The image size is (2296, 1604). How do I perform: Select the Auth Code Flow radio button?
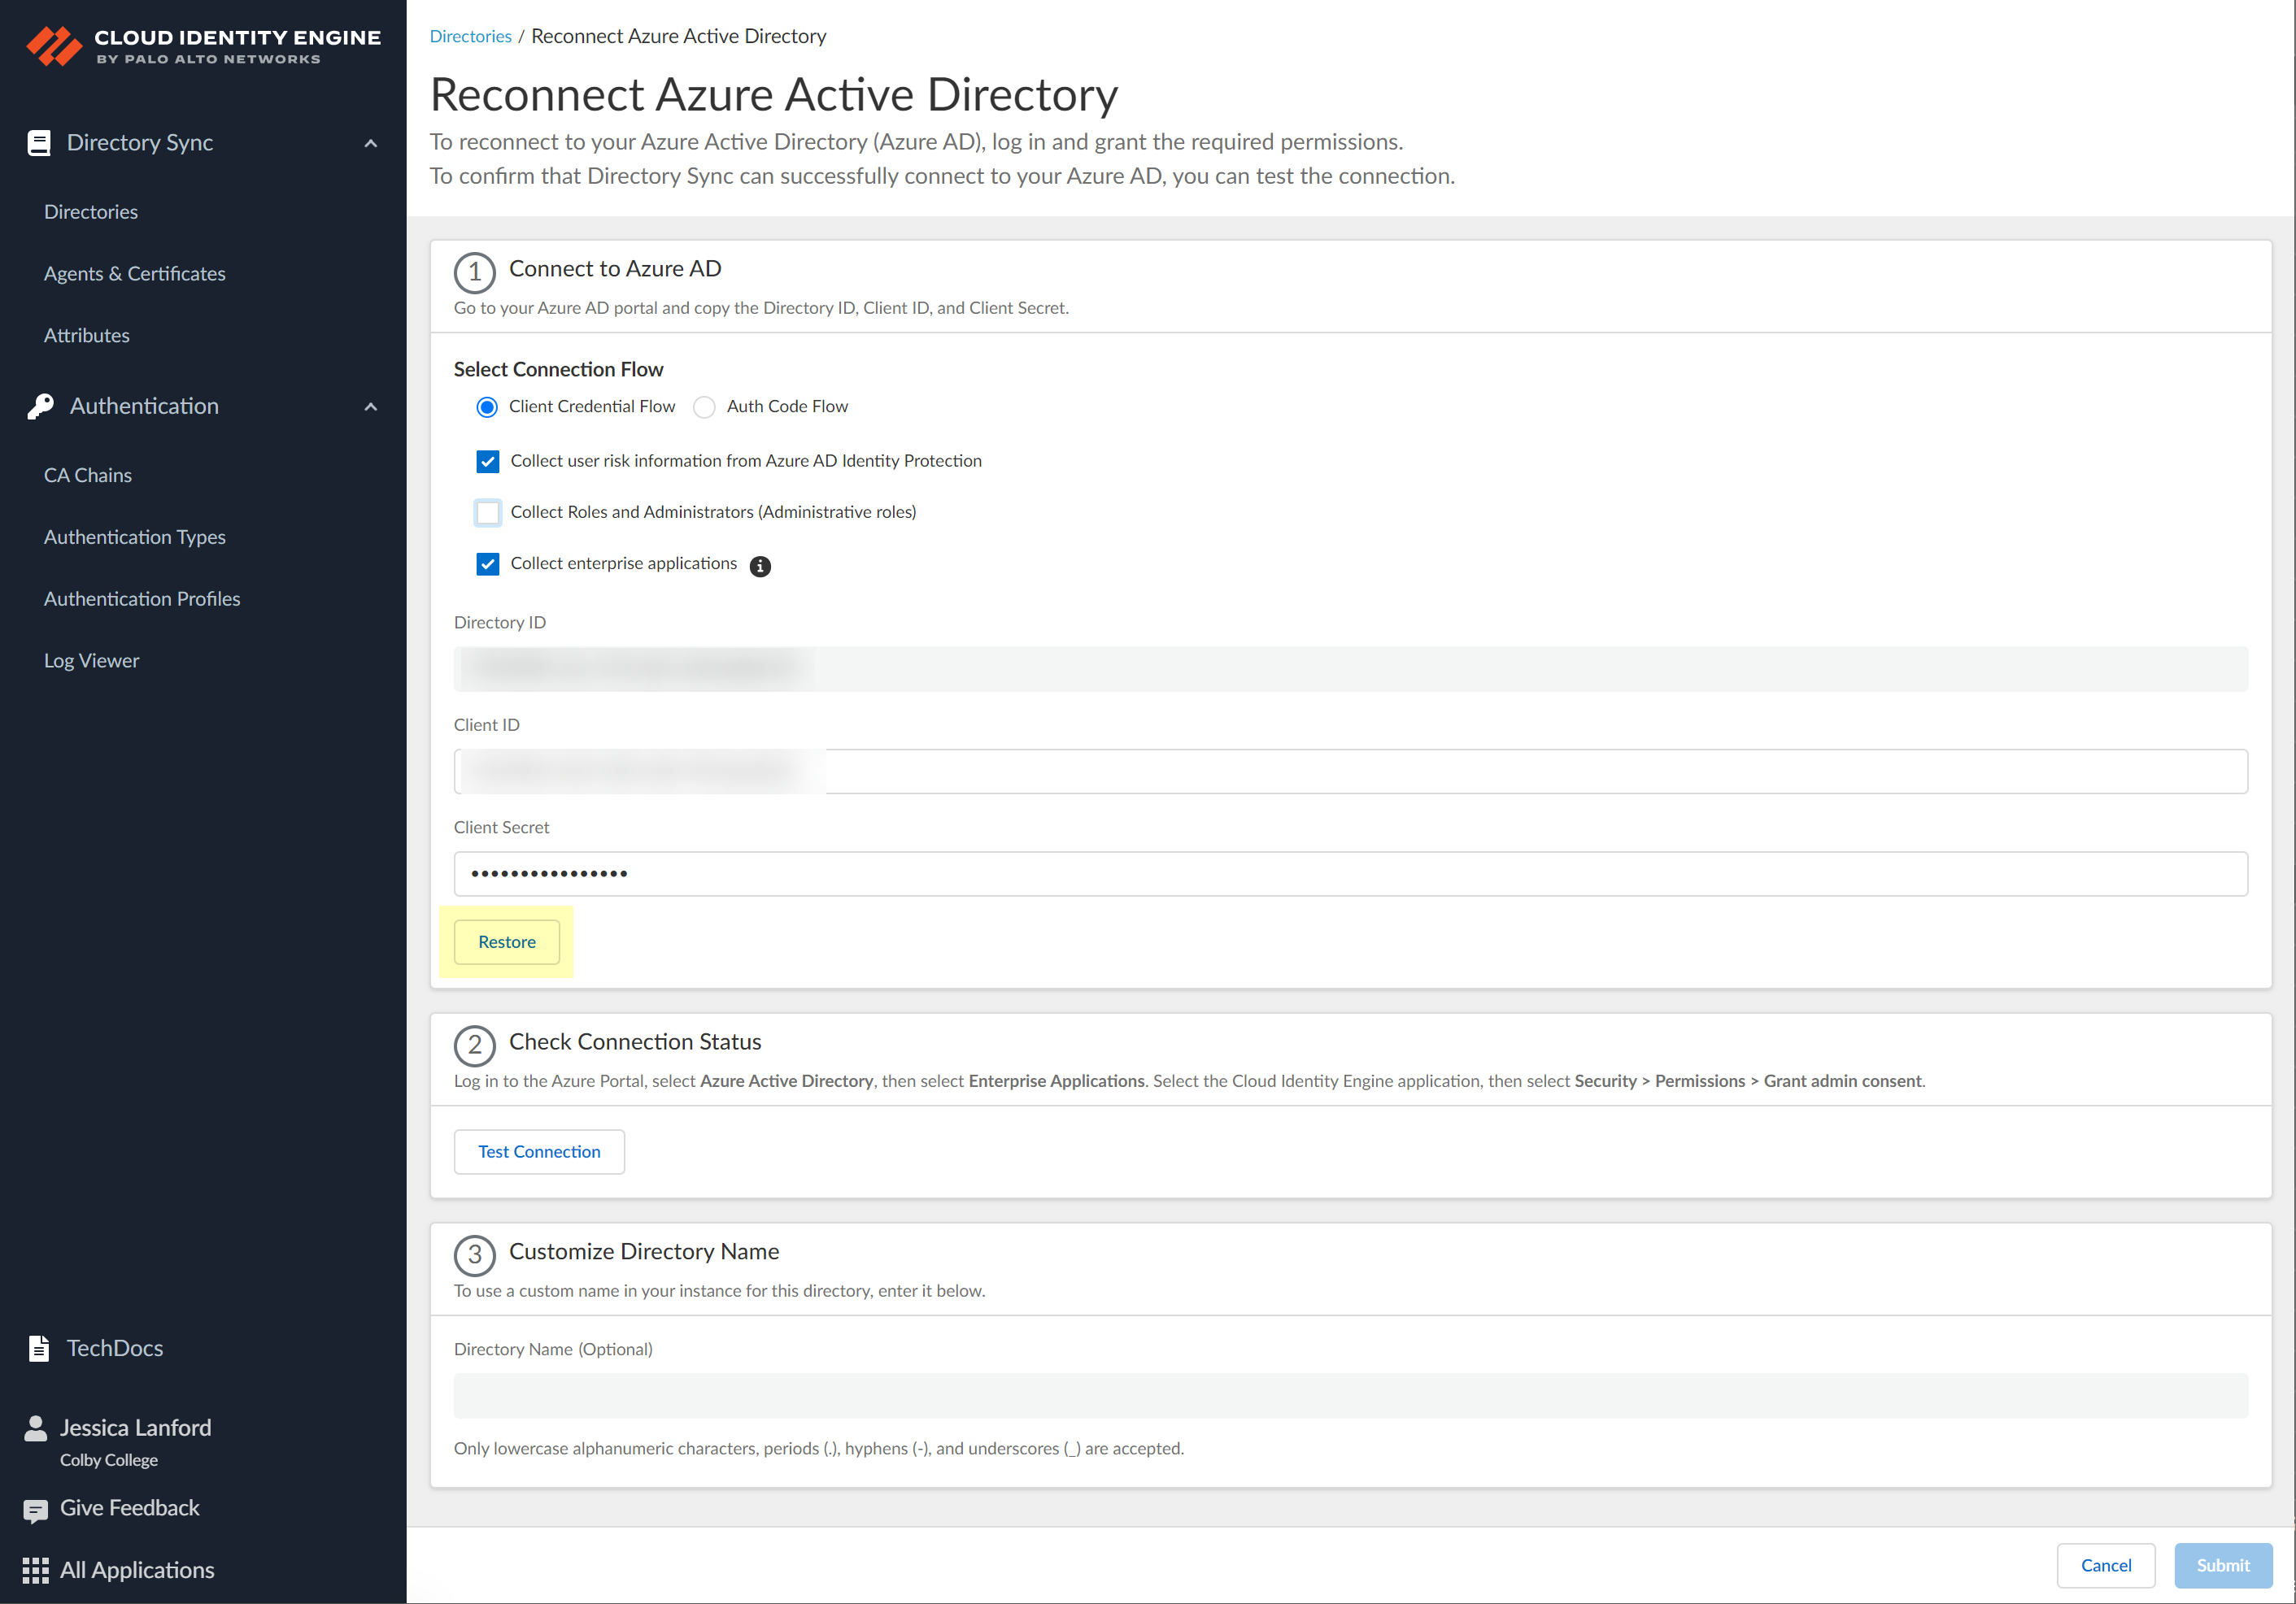pyautogui.click(x=704, y=408)
